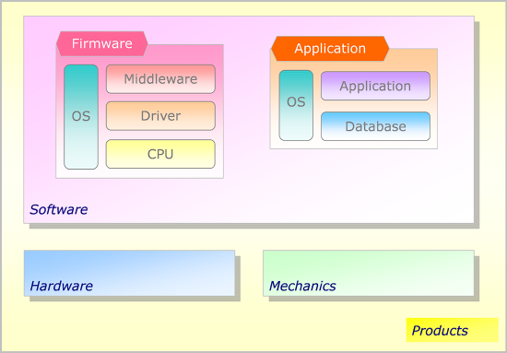507x353 pixels.
Task: Click the OS block inside Application group
Action: point(296,105)
